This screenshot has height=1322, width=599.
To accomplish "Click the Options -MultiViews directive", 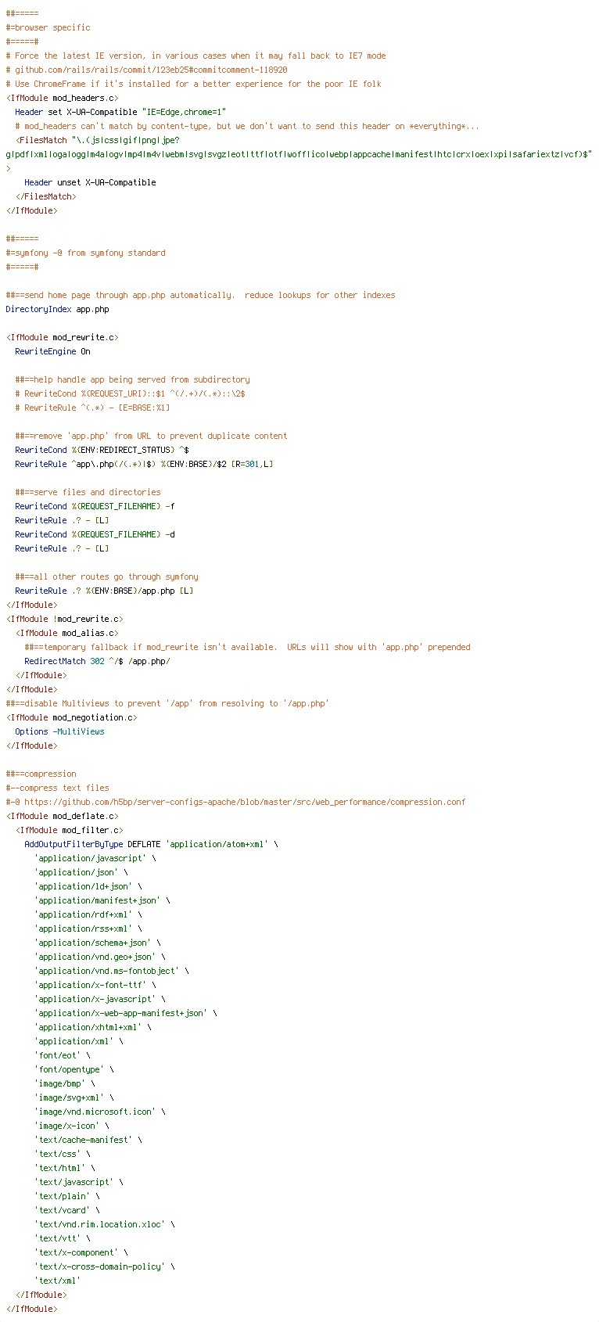I will click(x=59, y=731).
